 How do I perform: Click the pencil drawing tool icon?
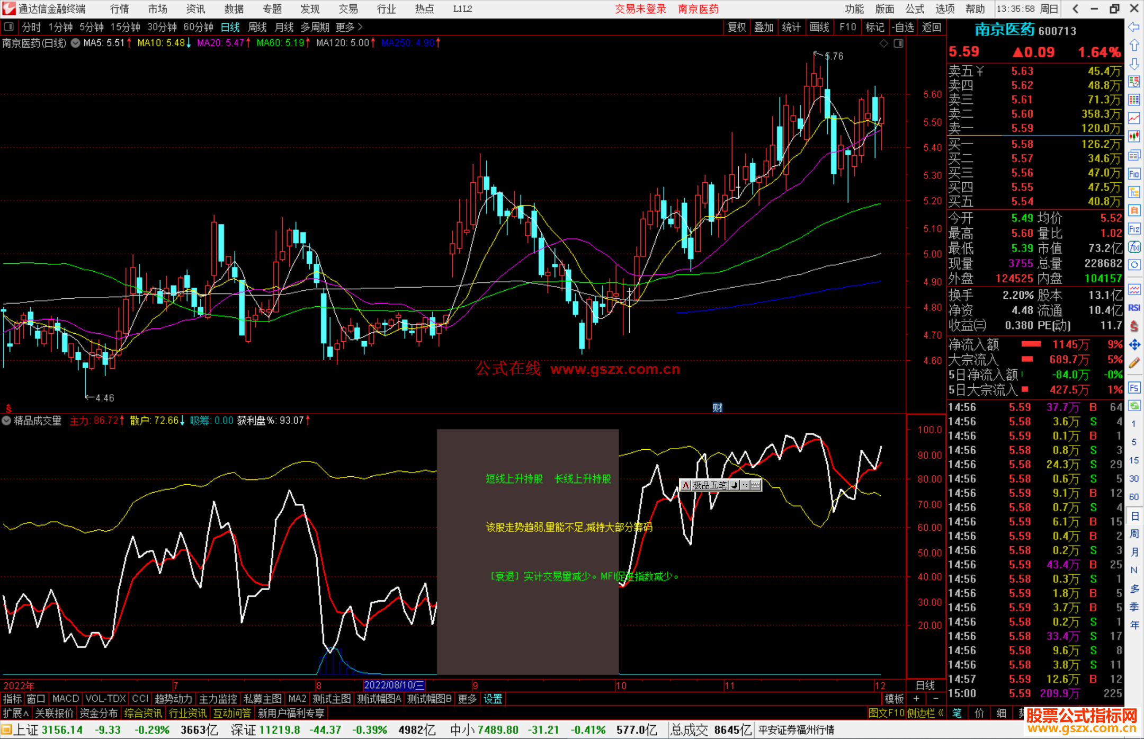(1134, 363)
